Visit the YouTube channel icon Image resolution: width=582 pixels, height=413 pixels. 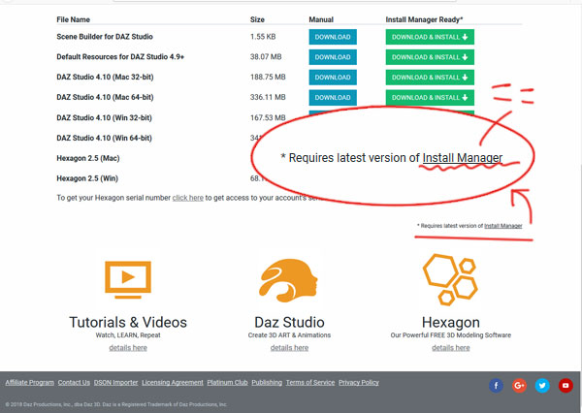[566, 386]
